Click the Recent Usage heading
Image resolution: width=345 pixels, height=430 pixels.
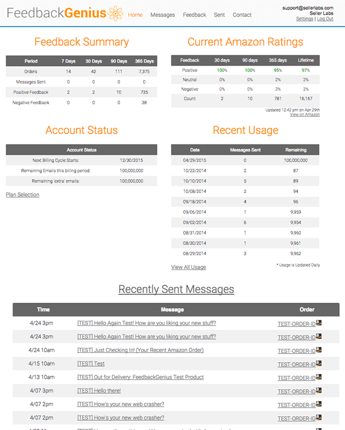[x=246, y=130]
